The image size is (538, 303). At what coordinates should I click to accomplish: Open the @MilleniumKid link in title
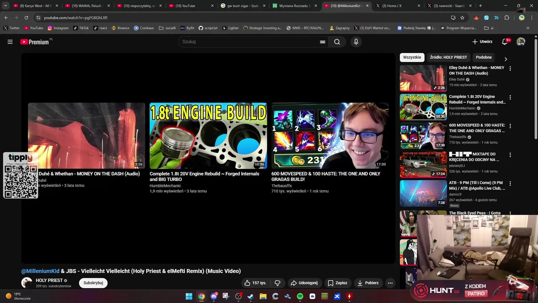click(x=40, y=271)
